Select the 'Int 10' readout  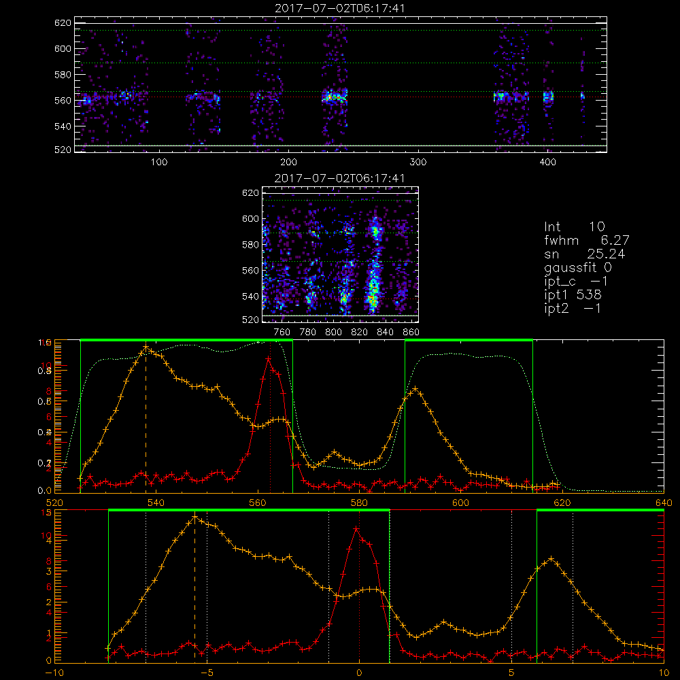[574, 226]
